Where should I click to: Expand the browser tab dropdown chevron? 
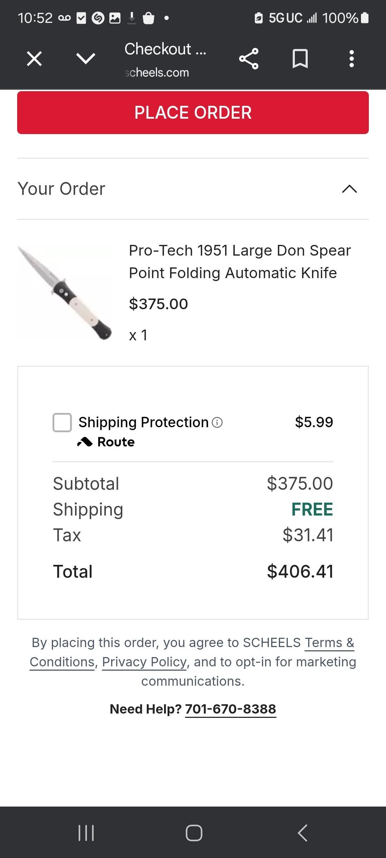[x=86, y=59]
